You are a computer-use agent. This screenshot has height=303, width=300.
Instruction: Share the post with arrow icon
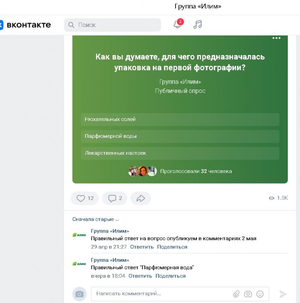pyautogui.click(x=141, y=198)
